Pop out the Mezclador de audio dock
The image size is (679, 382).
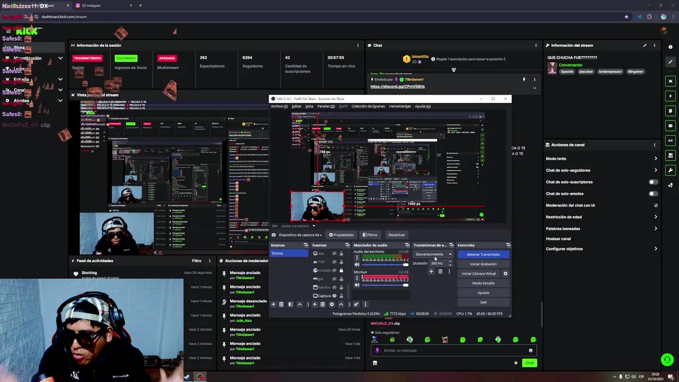point(407,245)
